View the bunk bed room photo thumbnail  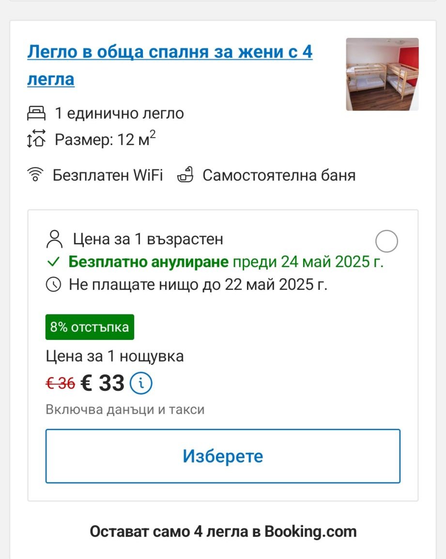point(382,74)
